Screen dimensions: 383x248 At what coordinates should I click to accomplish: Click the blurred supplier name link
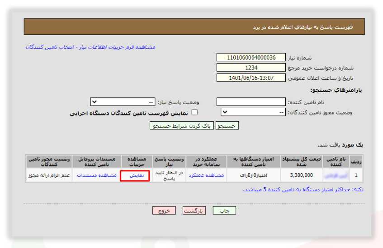click(x=336, y=175)
